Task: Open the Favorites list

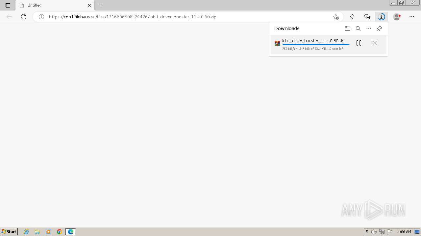Action: pos(353,17)
